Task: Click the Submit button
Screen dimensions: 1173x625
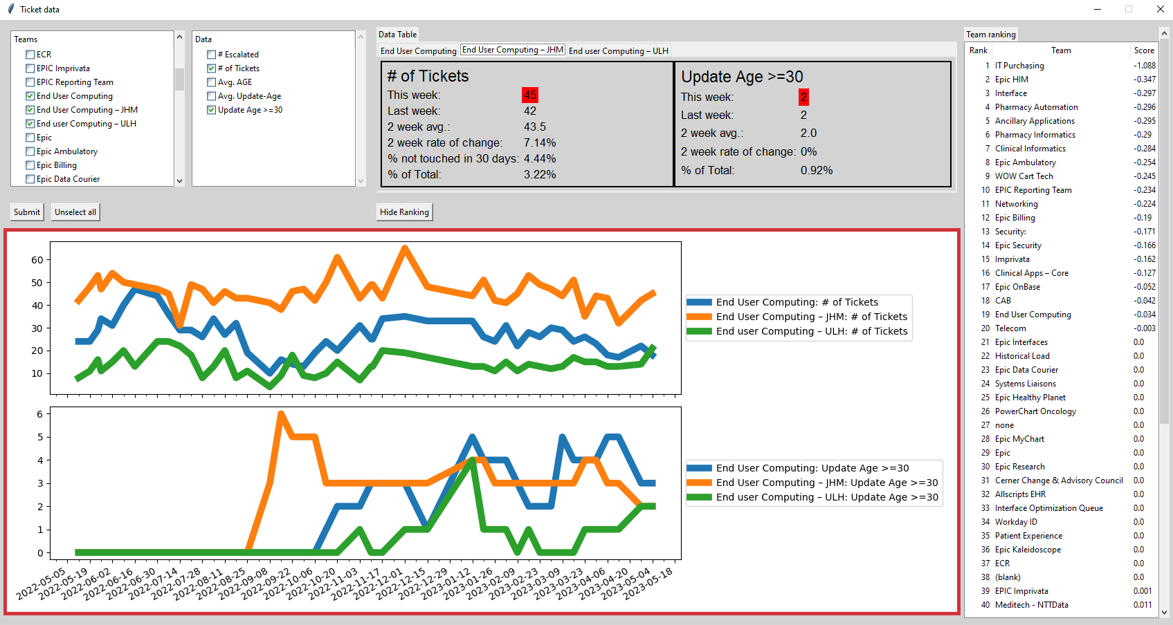Action: point(27,212)
